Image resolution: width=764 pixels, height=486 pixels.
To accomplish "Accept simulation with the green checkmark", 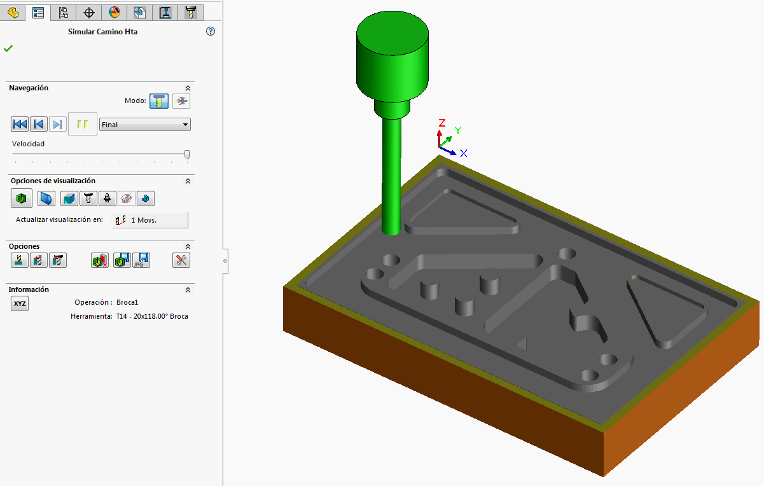I will tap(8, 47).
